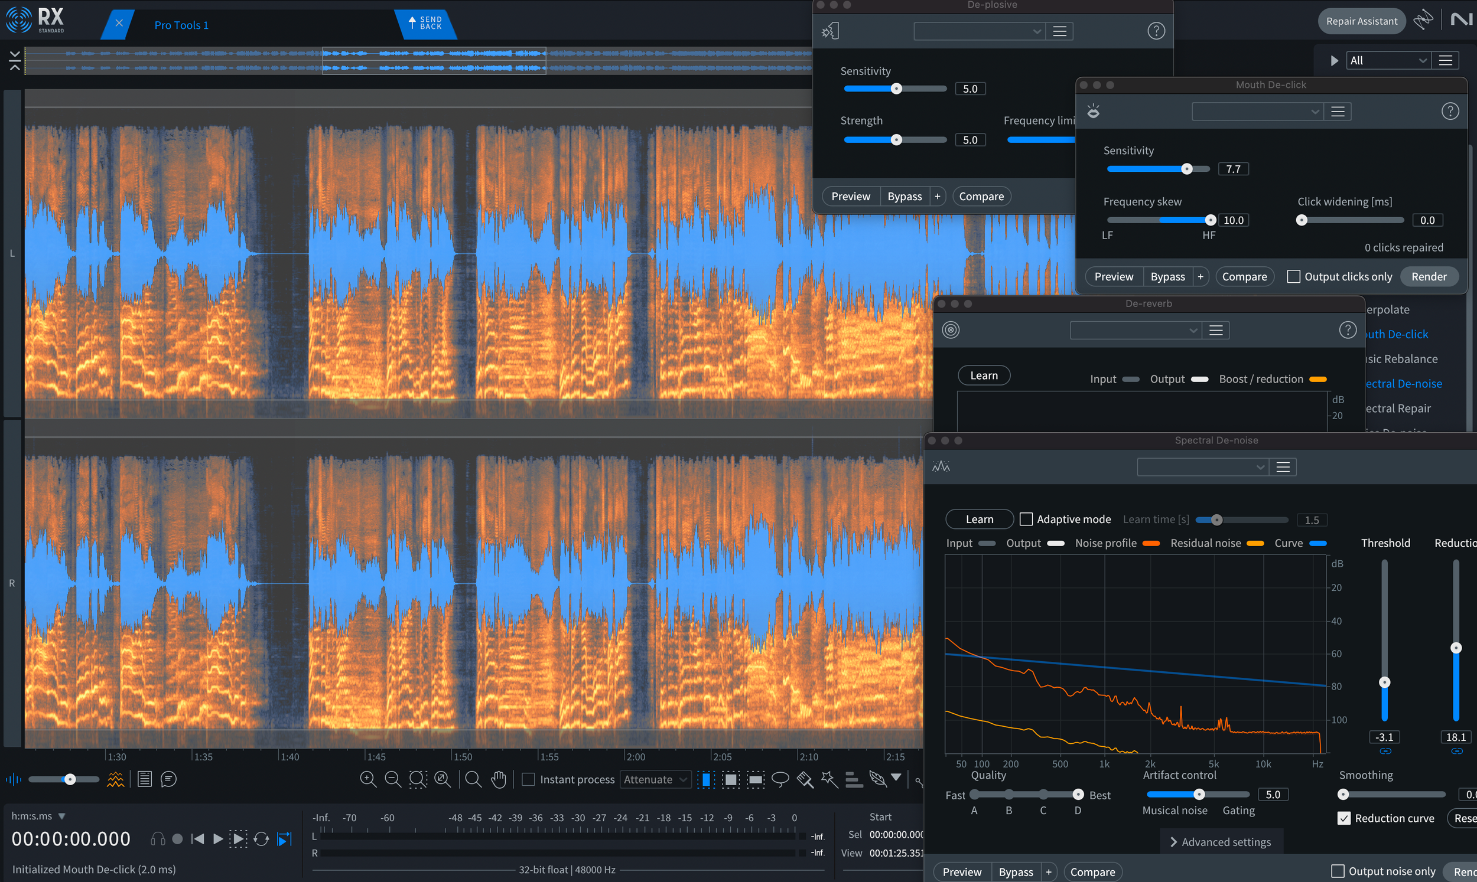Click the Repair Assistant button
The width and height of the screenshot is (1477, 882).
1362,21
